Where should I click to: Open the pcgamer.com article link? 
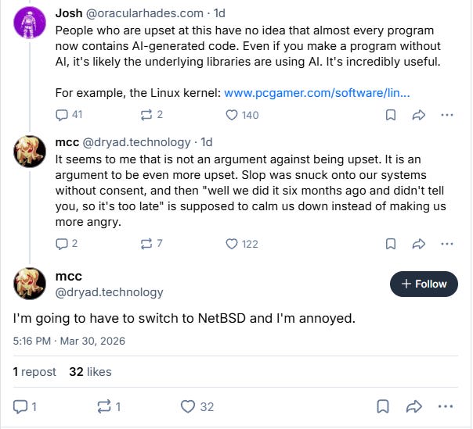317,93
